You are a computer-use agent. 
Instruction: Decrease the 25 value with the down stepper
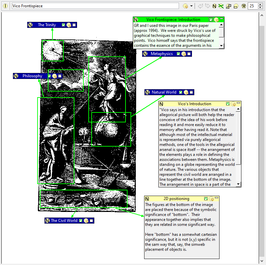[x=260, y=7]
